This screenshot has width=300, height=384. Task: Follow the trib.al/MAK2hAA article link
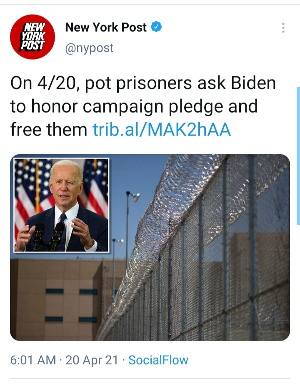coord(162,129)
